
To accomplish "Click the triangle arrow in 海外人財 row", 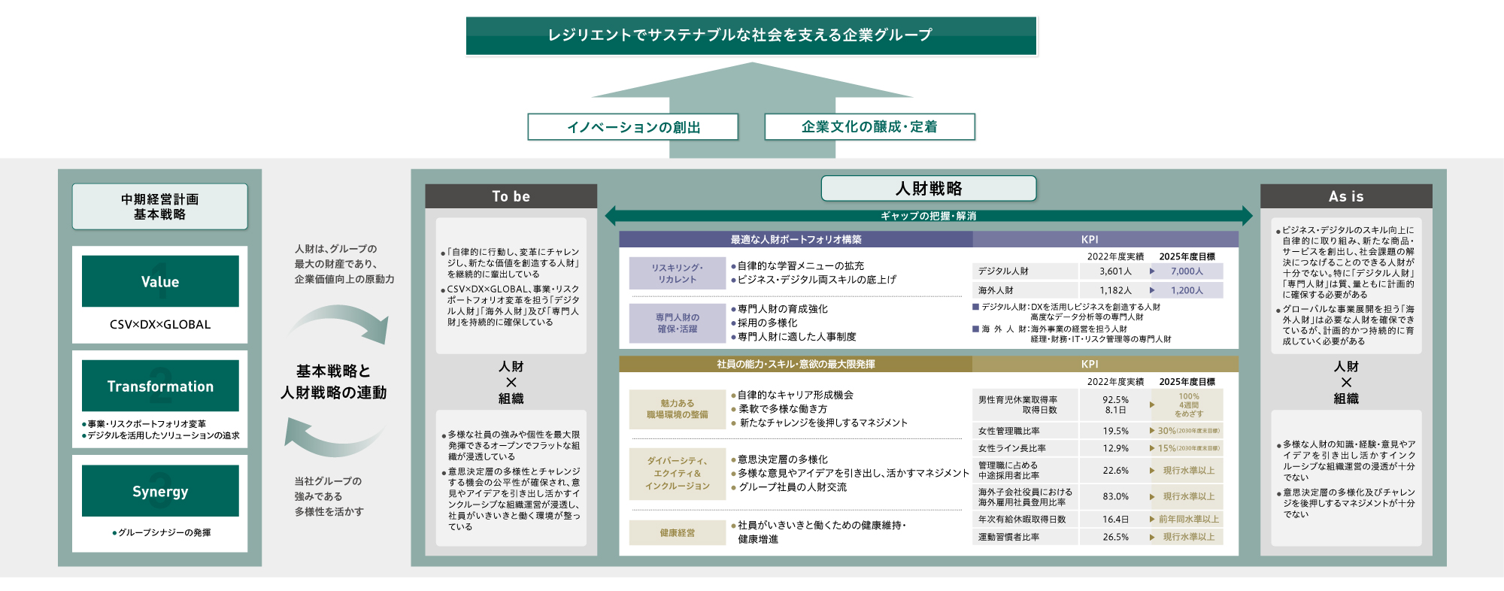I will click(x=1152, y=290).
